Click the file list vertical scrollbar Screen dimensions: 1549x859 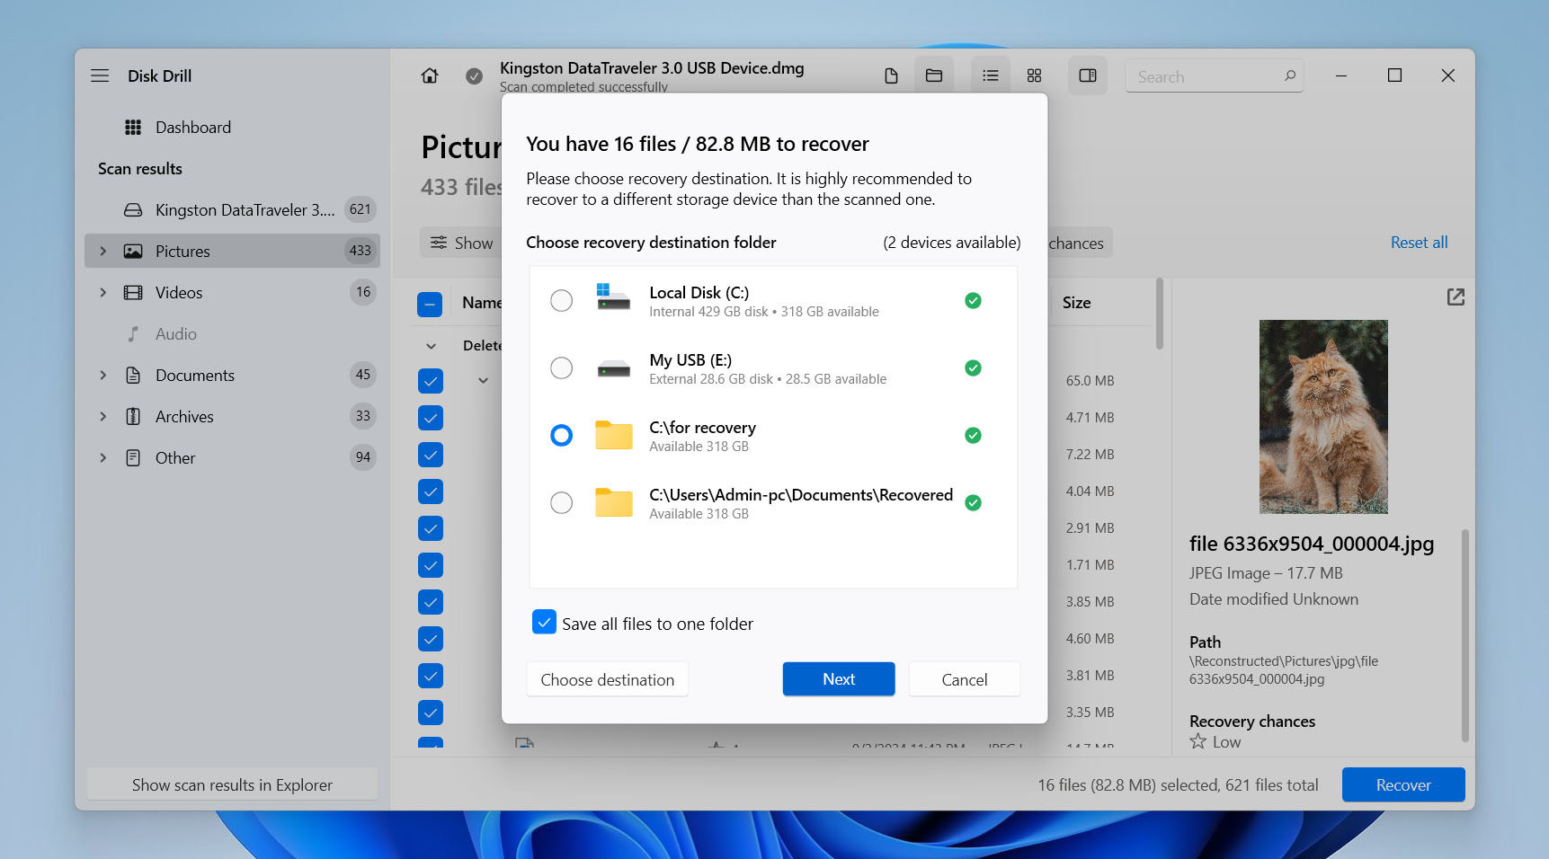tap(1160, 314)
